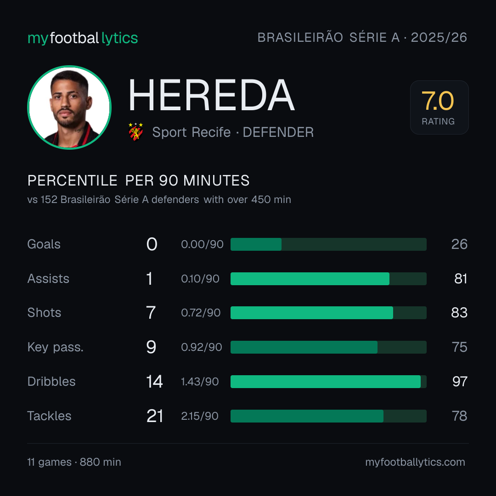Select the Dribbles stat label

(51, 382)
